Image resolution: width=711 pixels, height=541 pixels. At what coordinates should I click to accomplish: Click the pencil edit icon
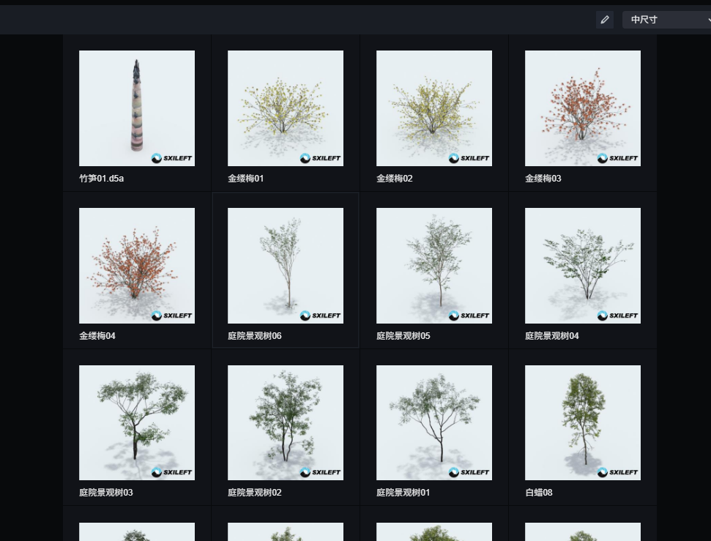click(604, 20)
